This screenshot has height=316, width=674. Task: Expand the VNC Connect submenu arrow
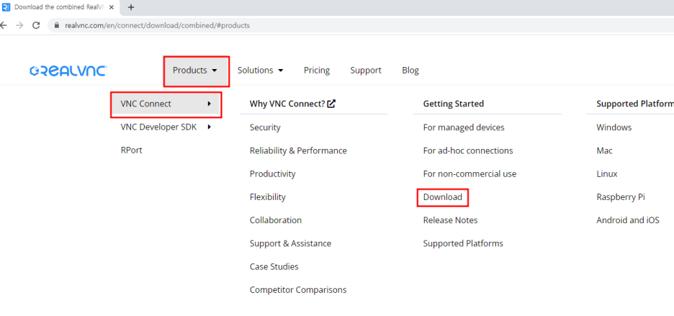pyautogui.click(x=210, y=104)
